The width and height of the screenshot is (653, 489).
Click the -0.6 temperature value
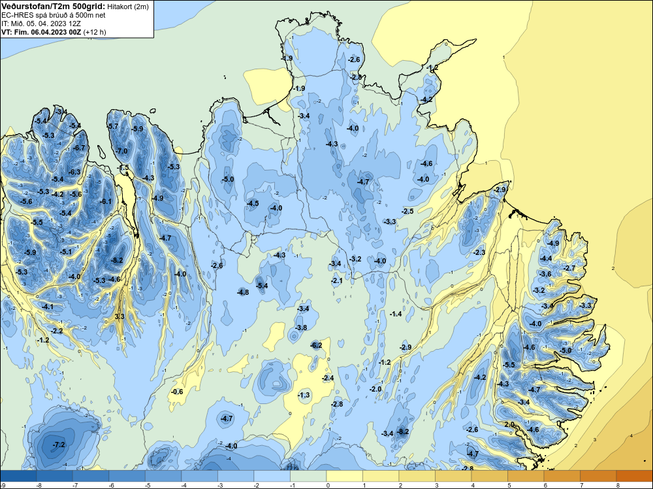(x=177, y=392)
